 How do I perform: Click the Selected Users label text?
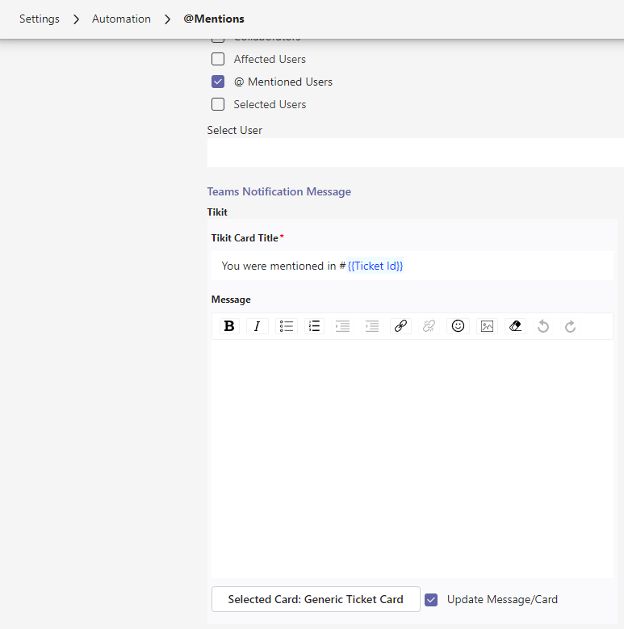coord(270,104)
